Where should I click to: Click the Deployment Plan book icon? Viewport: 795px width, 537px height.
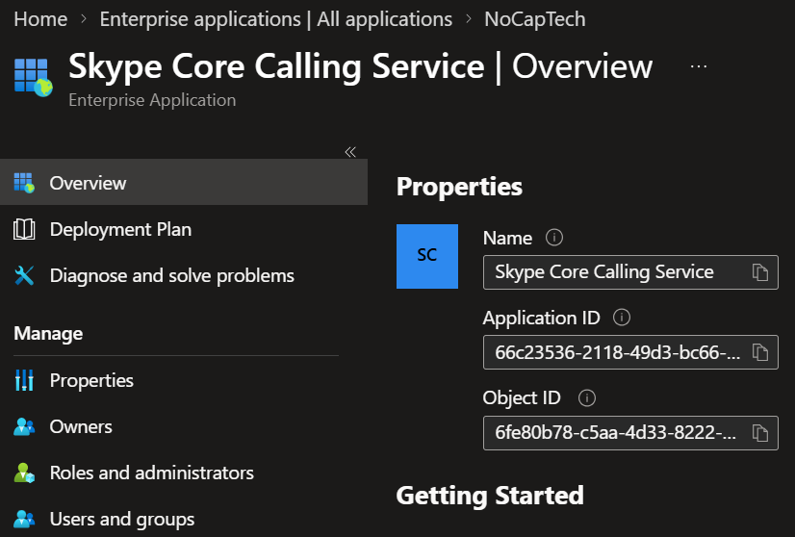(24, 229)
